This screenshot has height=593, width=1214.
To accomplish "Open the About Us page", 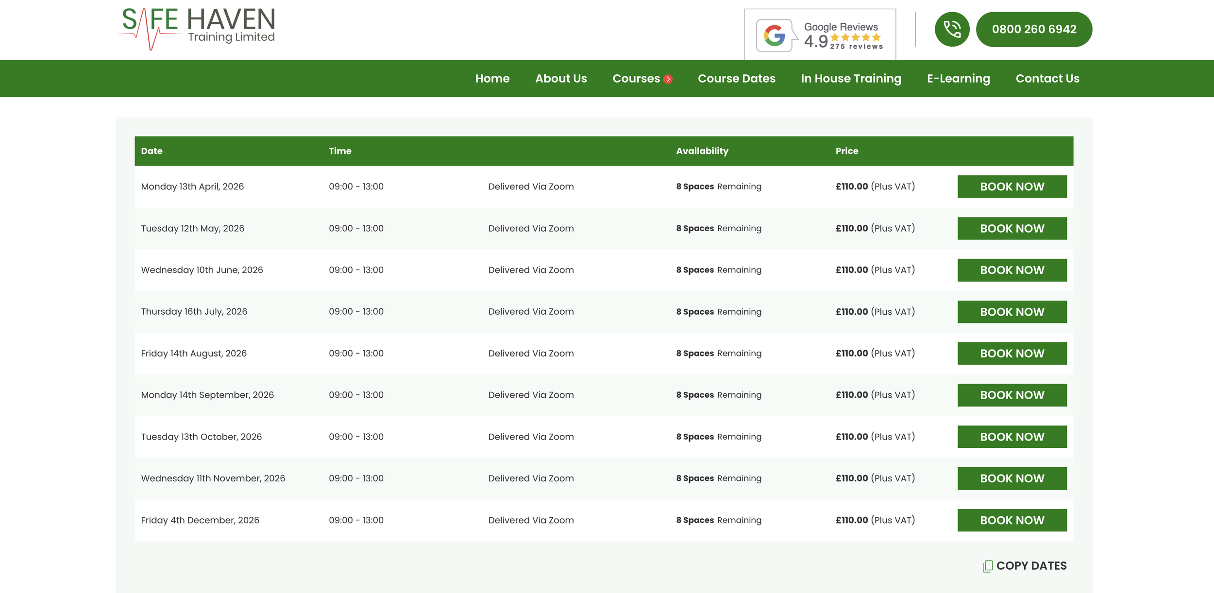I will pos(561,79).
